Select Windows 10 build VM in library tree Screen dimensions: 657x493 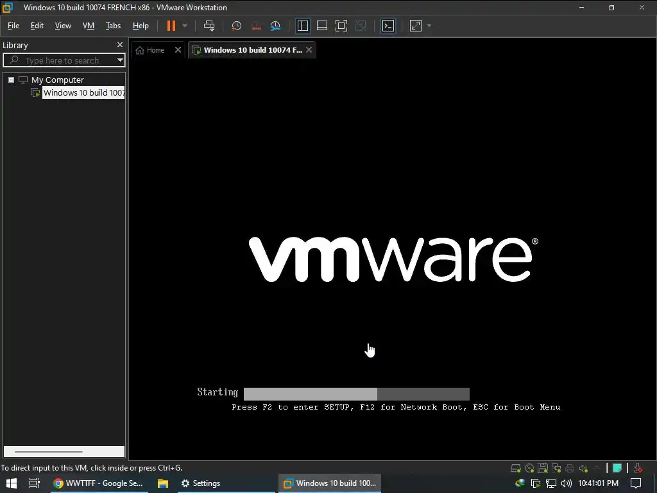coord(84,92)
